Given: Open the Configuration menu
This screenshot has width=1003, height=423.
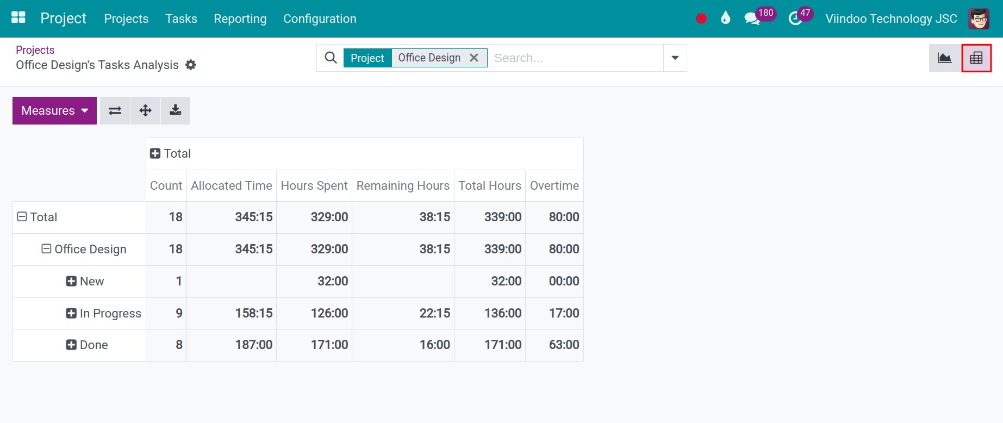Looking at the screenshot, I should (320, 18).
